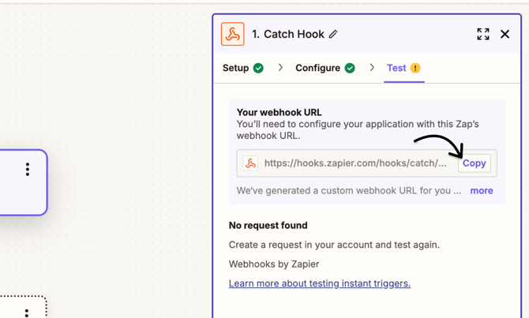The image size is (529, 318).
Task: Click chevron between Configure and Test
Action: [x=372, y=67]
